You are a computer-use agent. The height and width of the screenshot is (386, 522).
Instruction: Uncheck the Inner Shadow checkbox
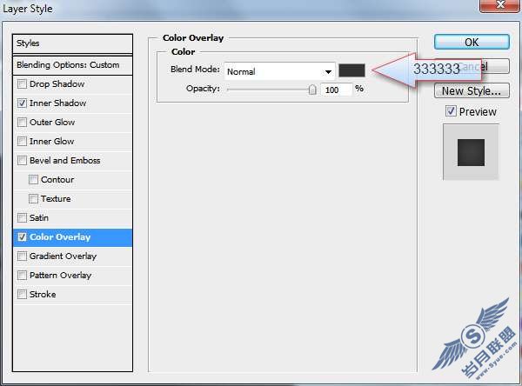point(22,103)
